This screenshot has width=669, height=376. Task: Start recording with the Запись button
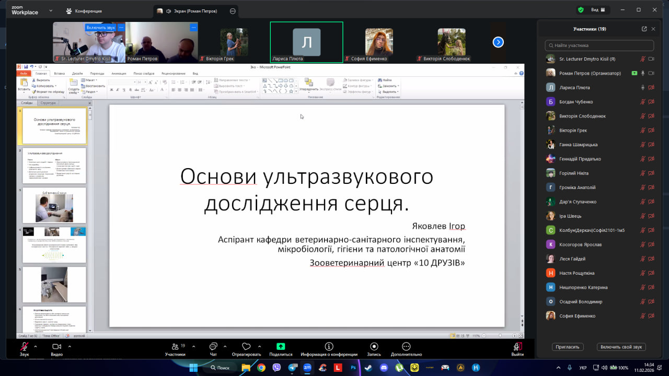(374, 346)
